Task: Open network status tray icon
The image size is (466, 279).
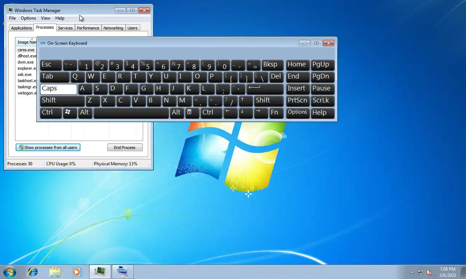Action: pyautogui.click(x=420, y=272)
